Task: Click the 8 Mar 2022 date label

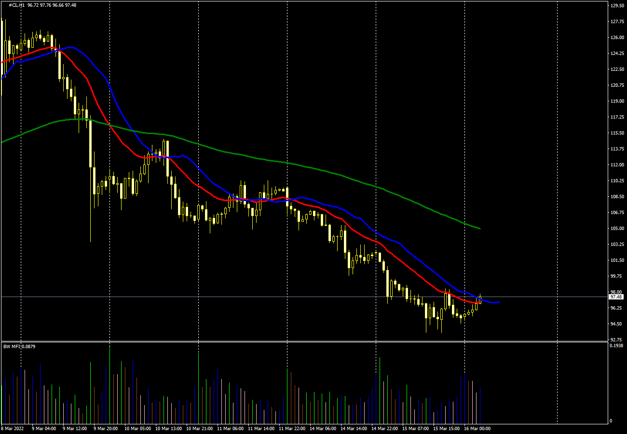Action: tap(12, 428)
